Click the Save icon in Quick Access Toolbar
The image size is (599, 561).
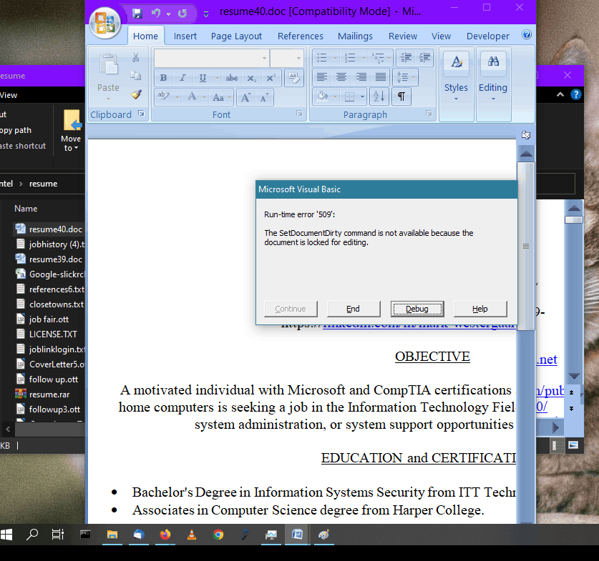pos(137,13)
